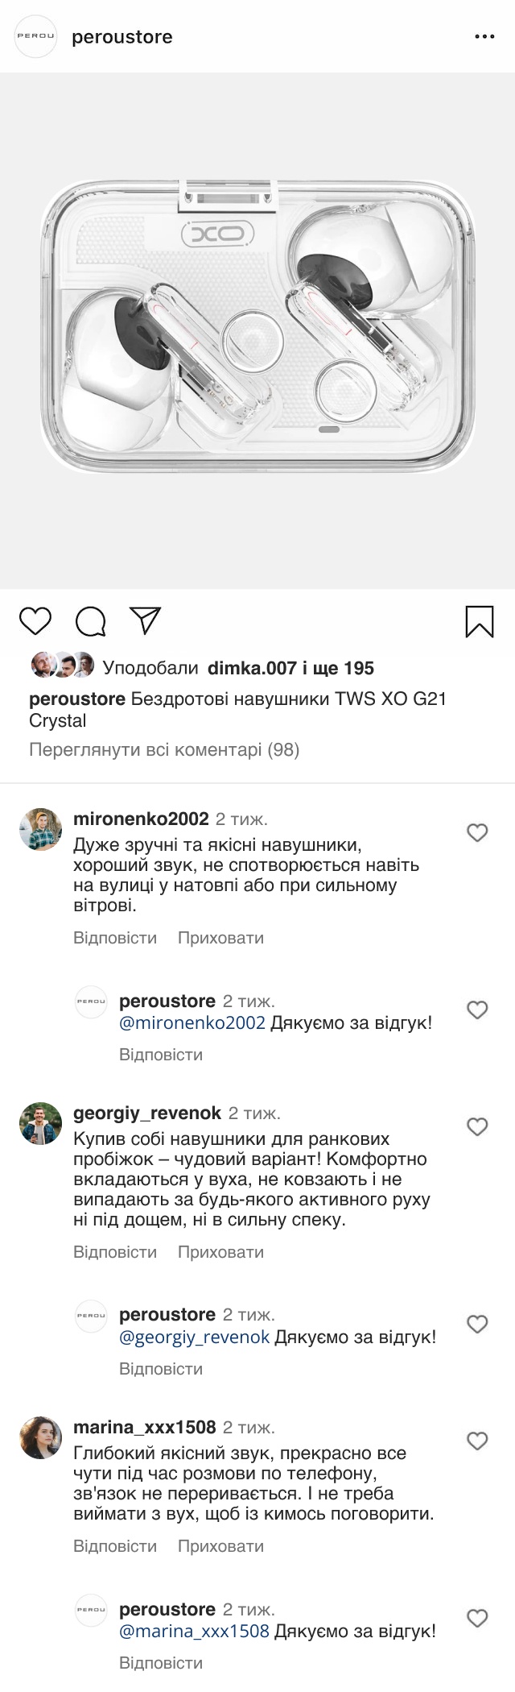Hide mironenko2002's comment with Приховати
The height and width of the screenshot is (1692, 515).
[220, 938]
